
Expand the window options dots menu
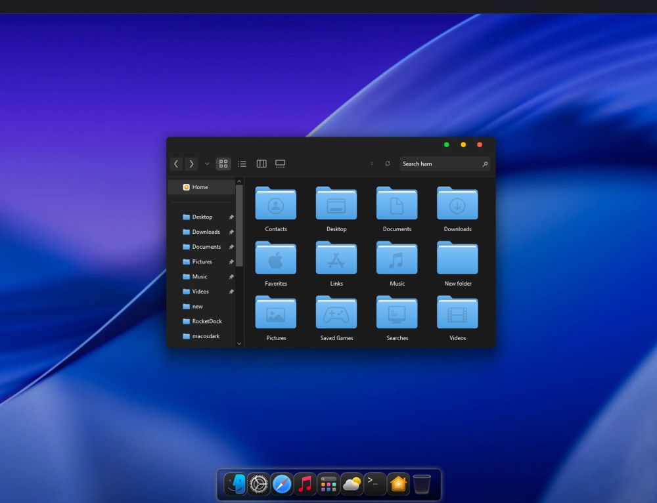[372, 164]
